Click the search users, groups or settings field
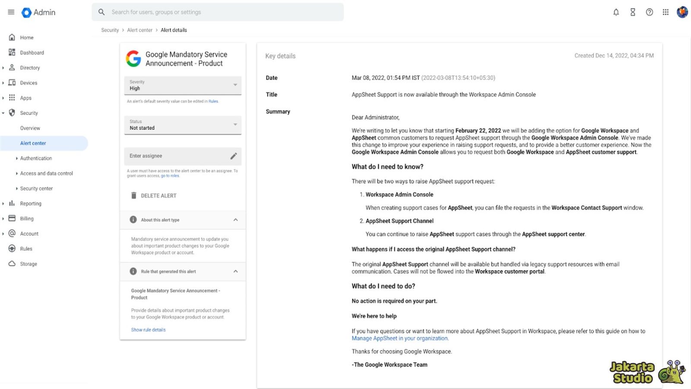 [x=216, y=12]
